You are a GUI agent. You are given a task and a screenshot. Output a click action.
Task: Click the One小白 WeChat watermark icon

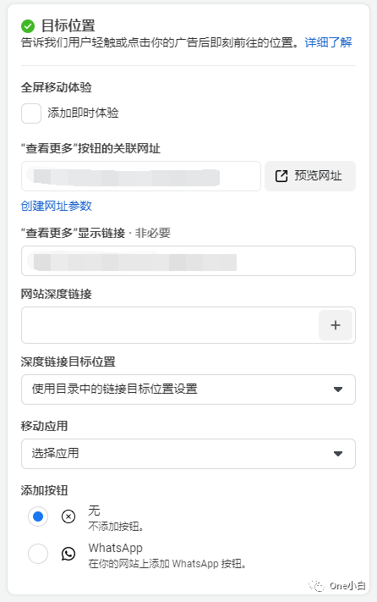coord(316,586)
